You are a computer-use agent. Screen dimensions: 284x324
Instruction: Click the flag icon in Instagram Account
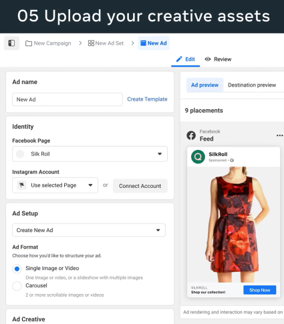22,185
